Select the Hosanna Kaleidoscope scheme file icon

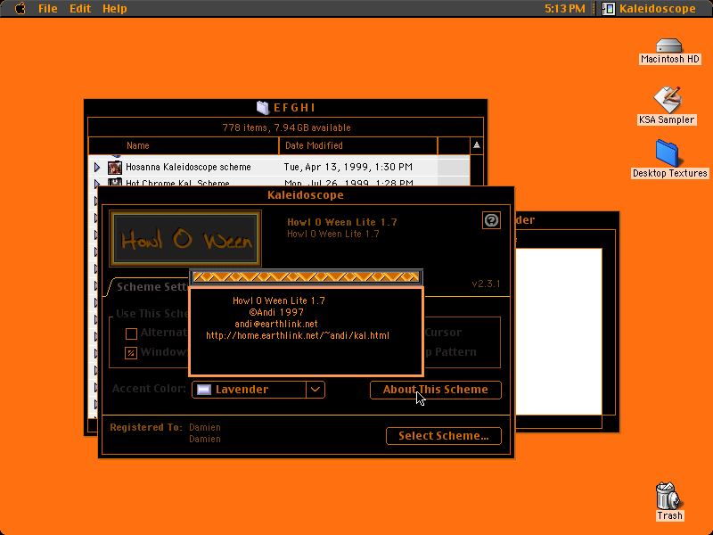(x=115, y=167)
